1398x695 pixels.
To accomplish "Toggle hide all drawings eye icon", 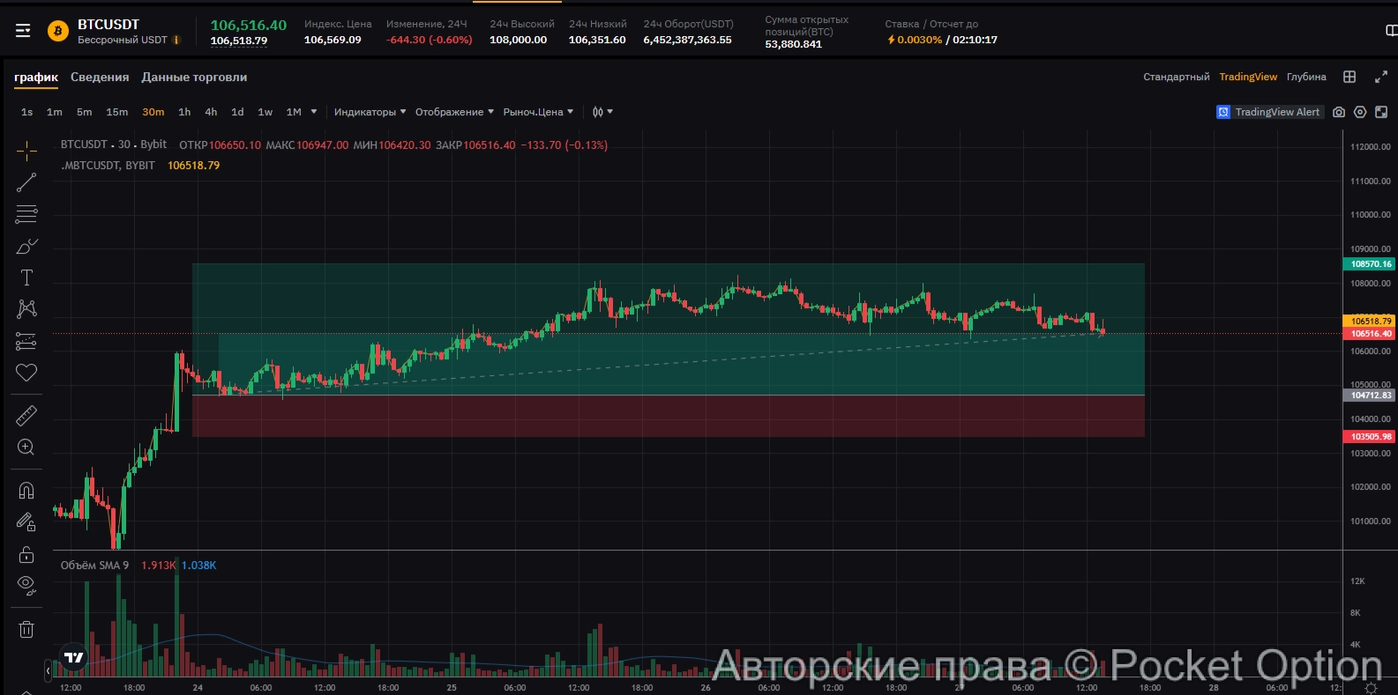I will click(26, 584).
